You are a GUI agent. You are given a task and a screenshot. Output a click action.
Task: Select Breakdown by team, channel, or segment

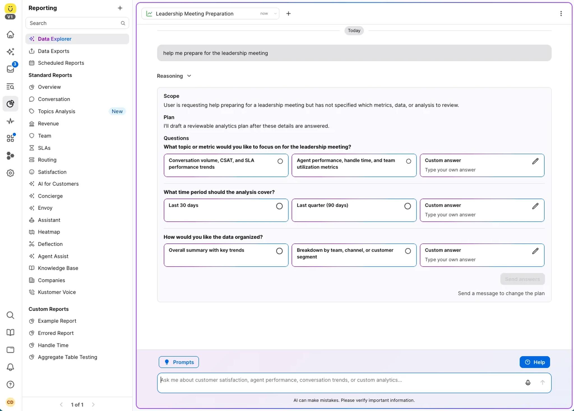pyautogui.click(x=354, y=255)
